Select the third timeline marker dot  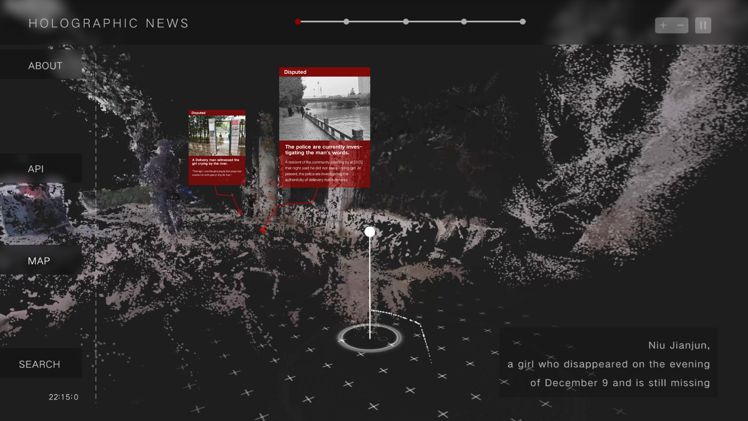tap(406, 22)
